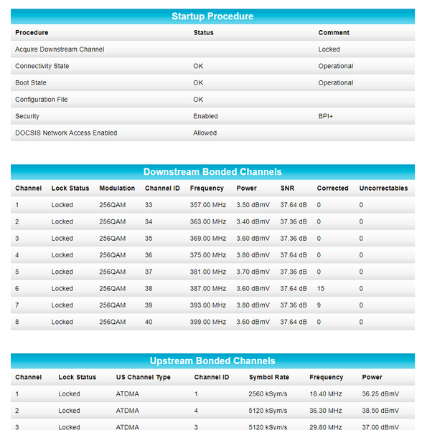This screenshot has height=430, width=422.
Task: Click the 38.50 dBmV upstream power value
Action: (x=380, y=411)
